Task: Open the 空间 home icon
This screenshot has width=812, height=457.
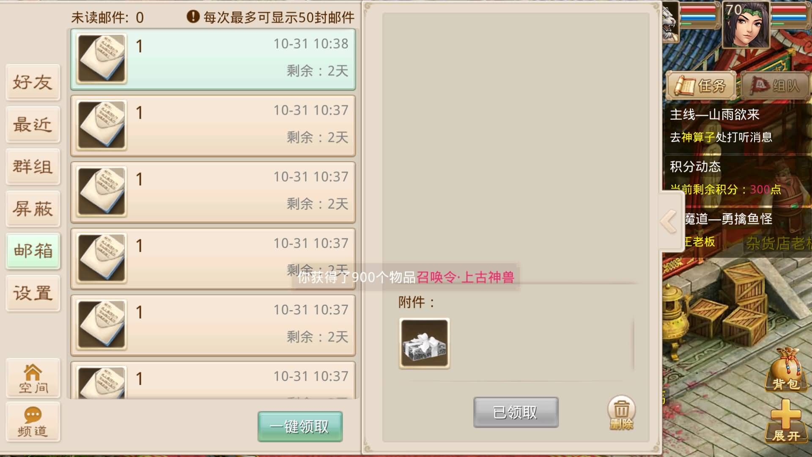Action: 33,378
